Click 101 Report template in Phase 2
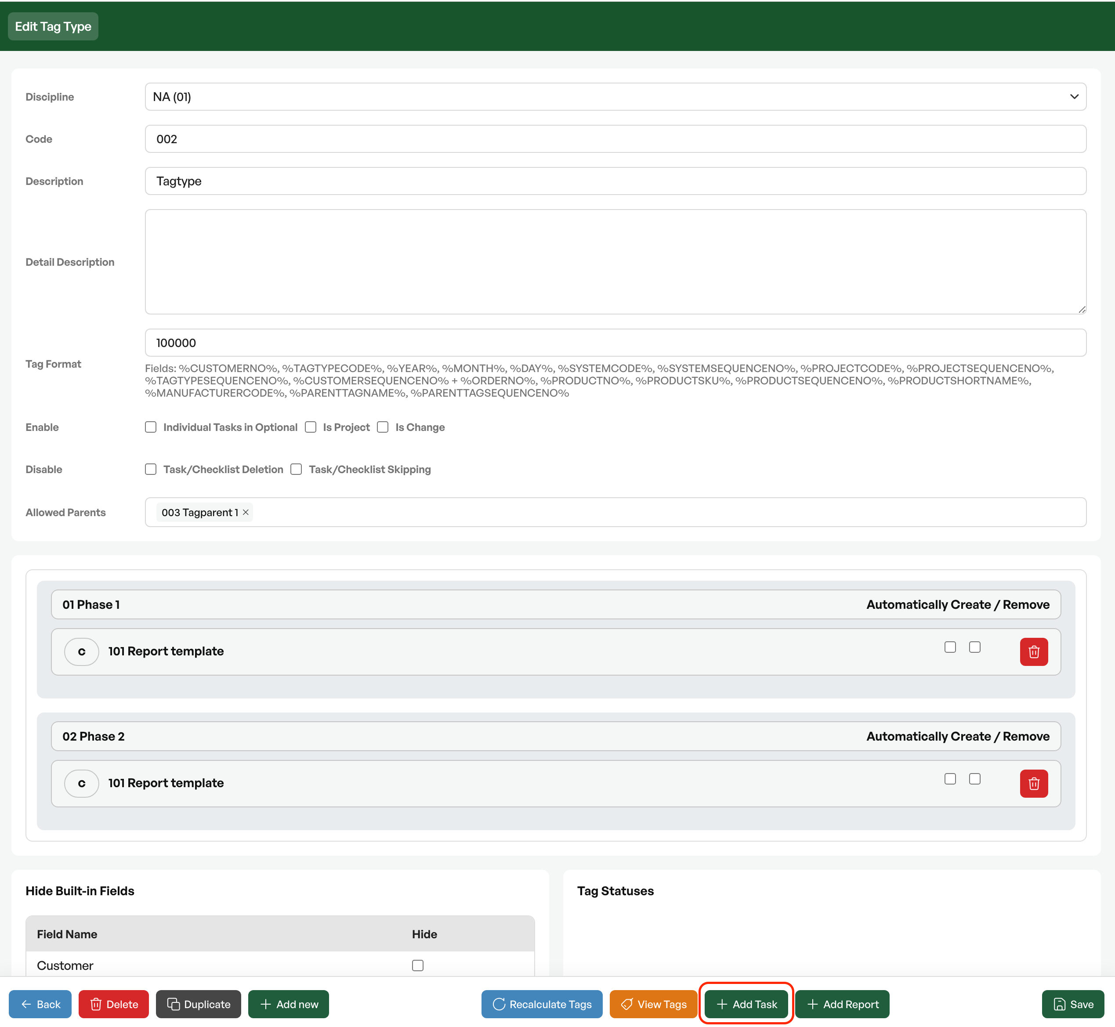1115x1027 pixels. coord(166,783)
